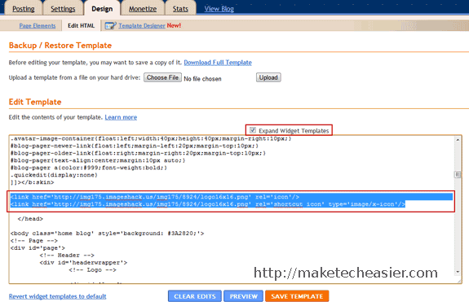The width and height of the screenshot is (469, 306).
Task: Click the View Blog link
Action: click(219, 9)
